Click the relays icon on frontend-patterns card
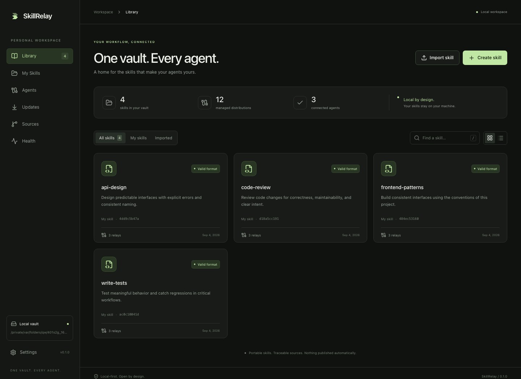 384,235
